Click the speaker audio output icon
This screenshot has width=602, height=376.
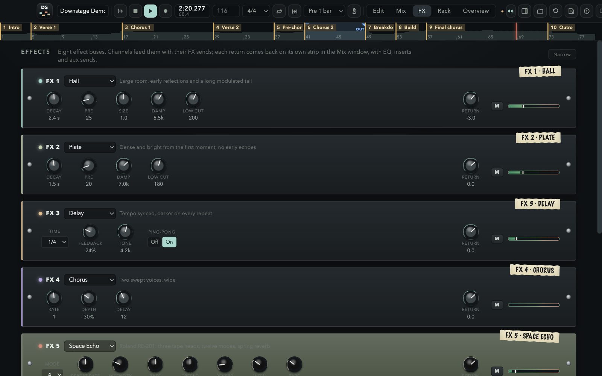pyautogui.click(x=511, y=11)
